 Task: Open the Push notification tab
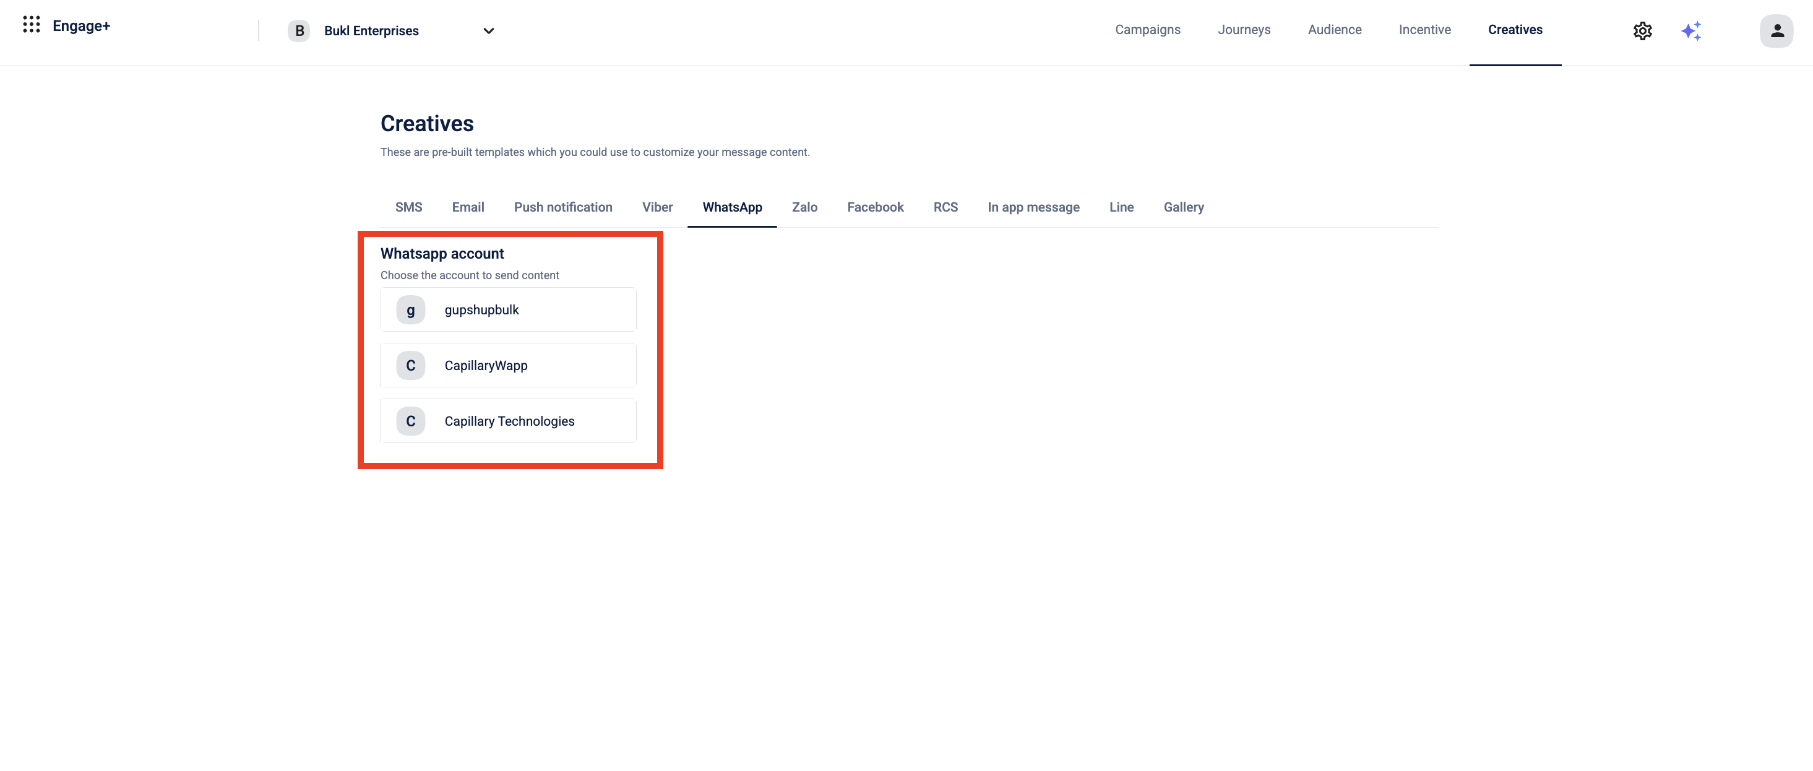562,207
